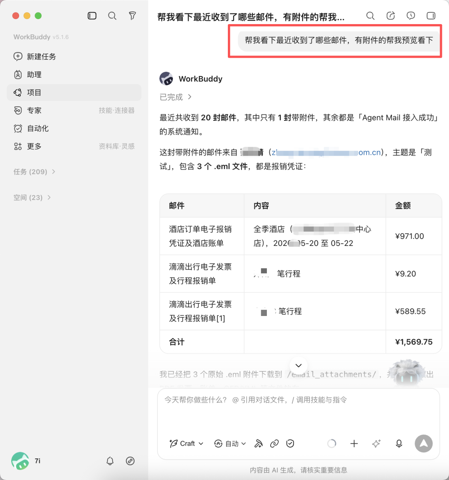Screen dimensions: 449x480
Task: Expand the 空间 (23) section
Action: click(32, 198)
